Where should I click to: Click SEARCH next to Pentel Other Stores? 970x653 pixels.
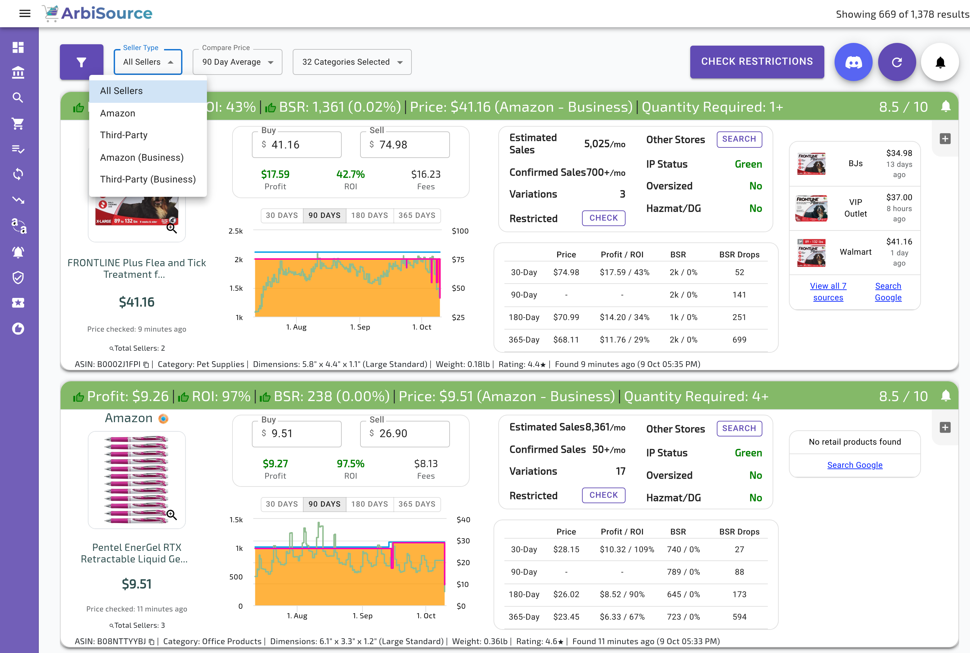point(739,429)
